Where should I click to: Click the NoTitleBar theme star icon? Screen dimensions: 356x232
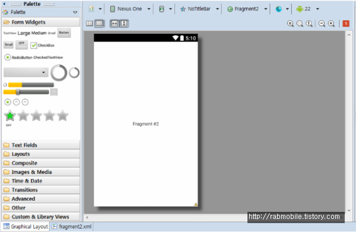[x=183, y=9]
